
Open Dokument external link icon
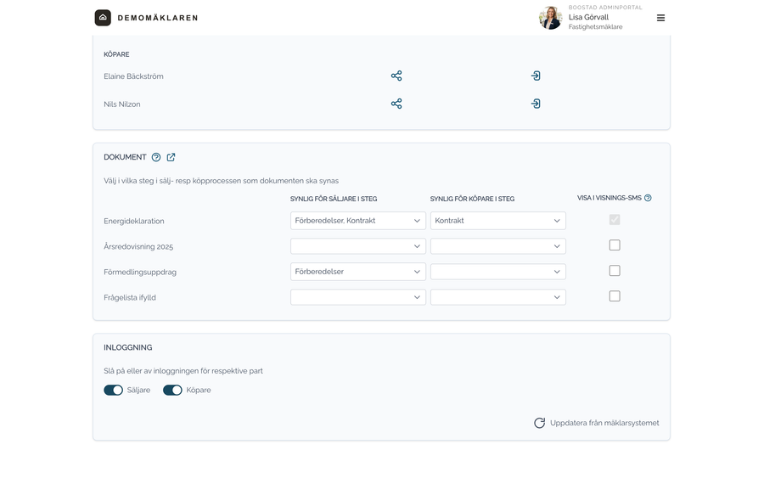click(171, 157)
